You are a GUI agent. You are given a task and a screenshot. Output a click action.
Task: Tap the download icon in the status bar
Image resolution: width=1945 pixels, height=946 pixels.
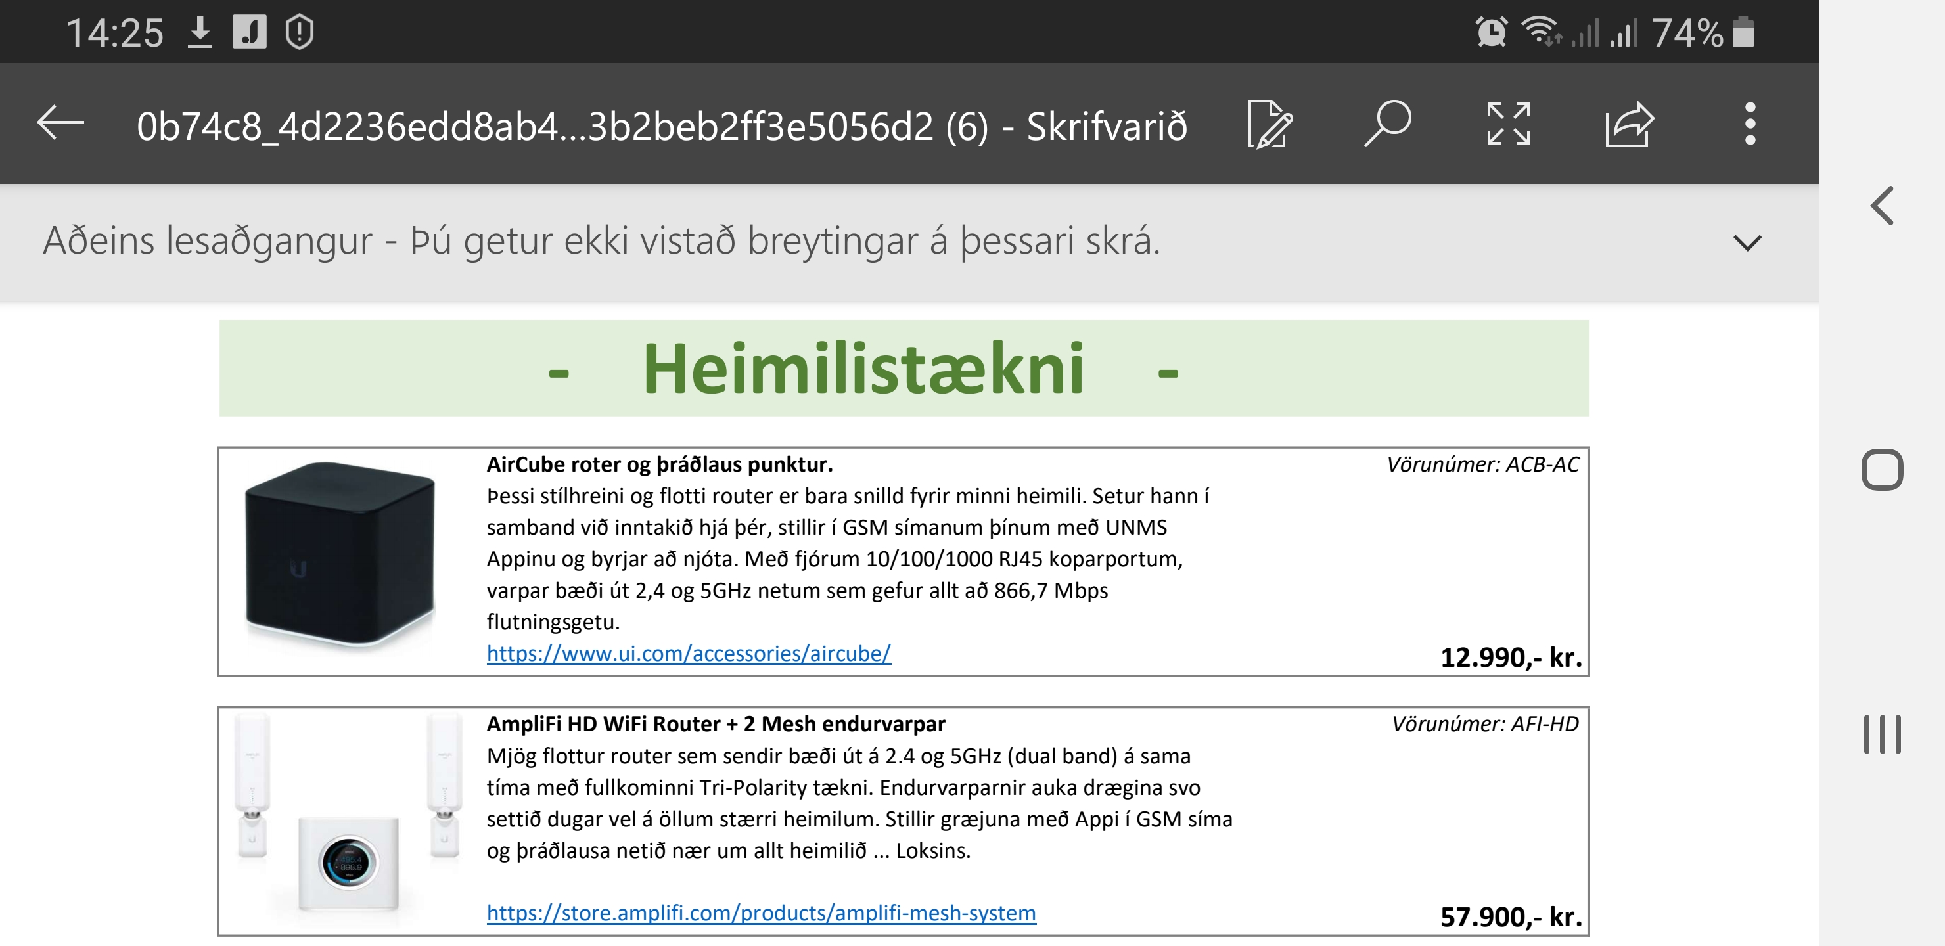(202, 30)
